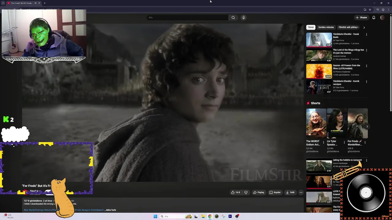Open File Explorer from the taskbar
392x220 pixels.
coord(203,216)
